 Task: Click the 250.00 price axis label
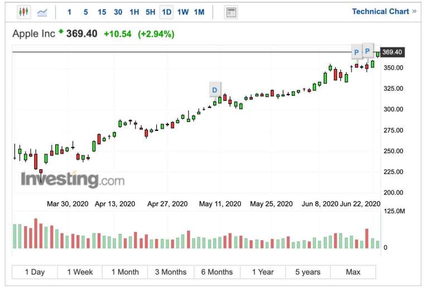point(393,151)
